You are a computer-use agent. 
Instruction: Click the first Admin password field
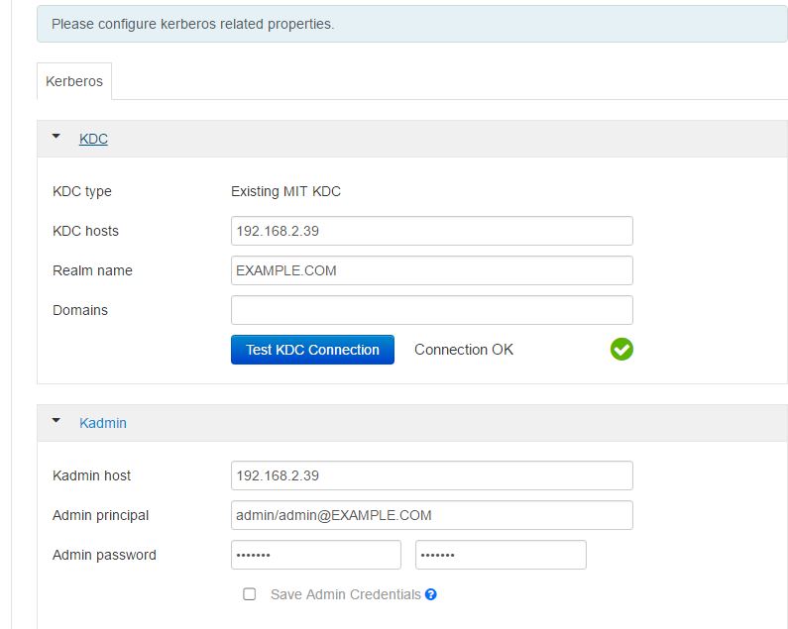(315, 555)
